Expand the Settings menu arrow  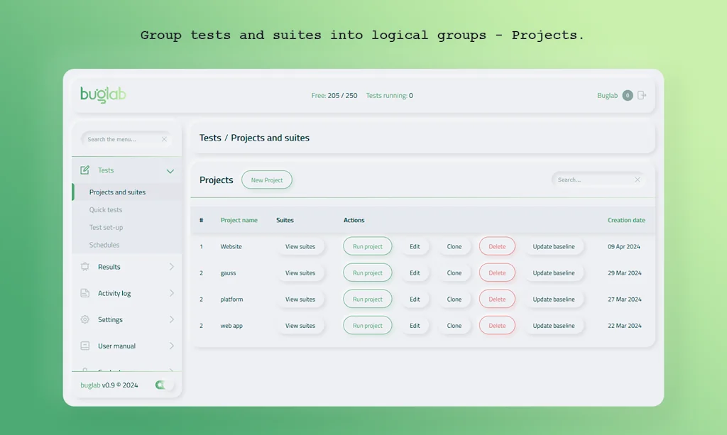[171, 319]
